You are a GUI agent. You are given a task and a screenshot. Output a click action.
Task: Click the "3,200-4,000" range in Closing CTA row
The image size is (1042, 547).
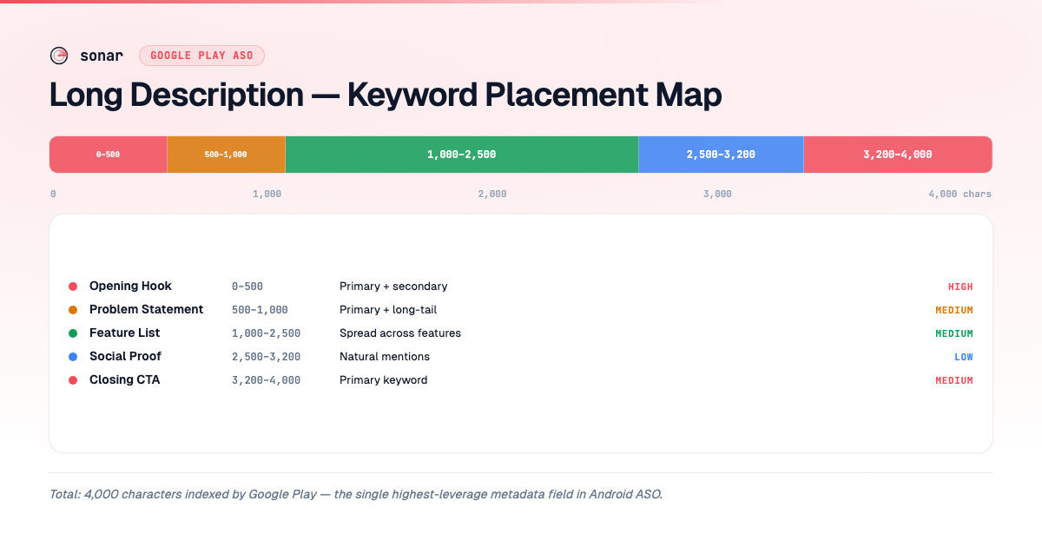coord(266,380)
